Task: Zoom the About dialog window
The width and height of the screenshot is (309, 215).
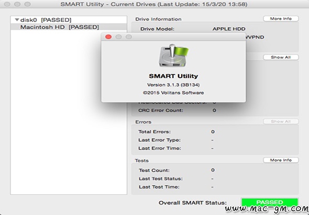Action: point(129,37)
